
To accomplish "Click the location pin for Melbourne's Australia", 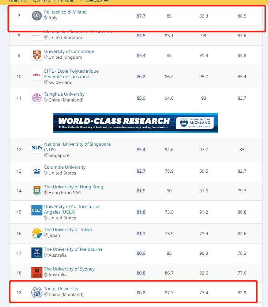I will click(46, 255).
